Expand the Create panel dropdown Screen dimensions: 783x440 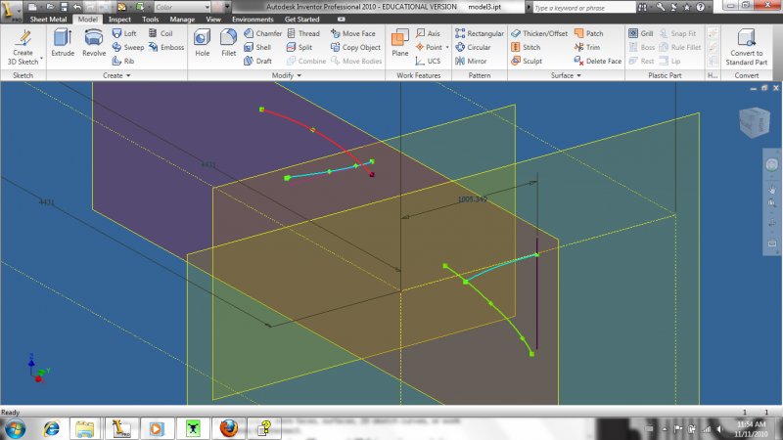[116, 75]
